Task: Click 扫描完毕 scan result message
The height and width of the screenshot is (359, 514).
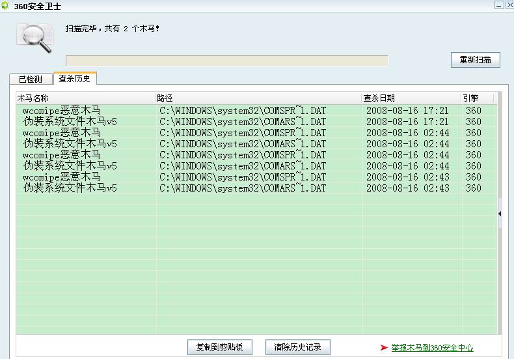Action: [x=112, y=29]
